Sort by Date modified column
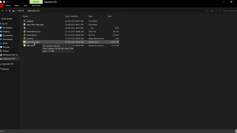The width and height of the screenshot is (237, 133). tap(71, 16)
